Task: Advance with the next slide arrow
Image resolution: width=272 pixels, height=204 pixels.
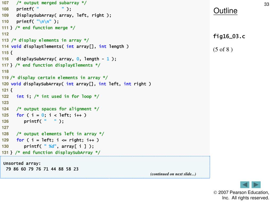Action: 256,185
